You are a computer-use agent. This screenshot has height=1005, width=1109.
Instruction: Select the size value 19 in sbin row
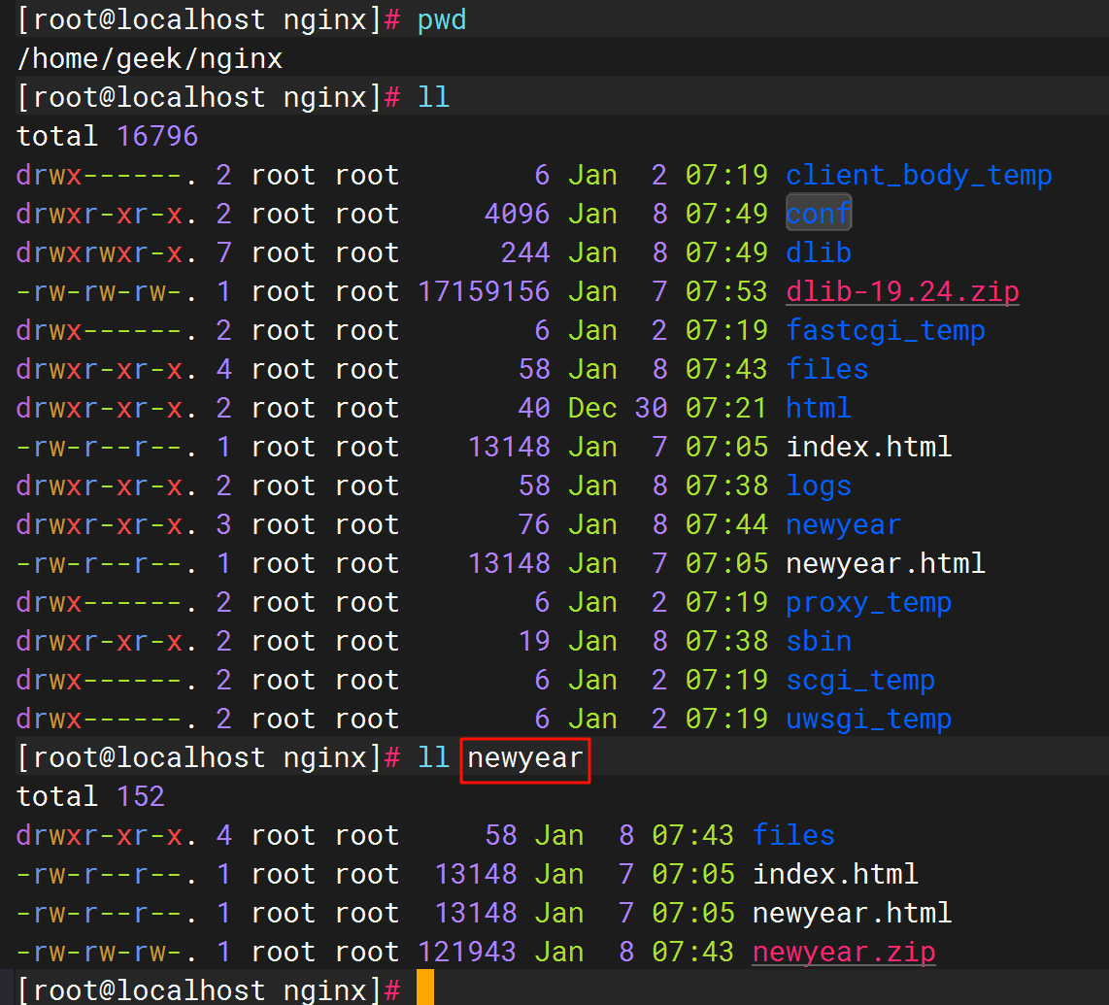coord(534,641)
